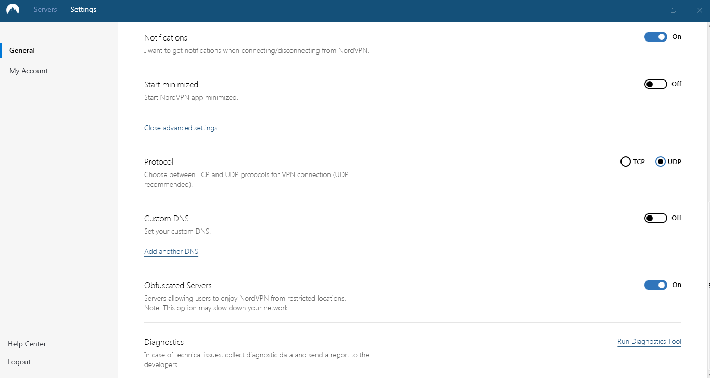Image resolution: width=710 pixels, height=378 pixels.
Task: Select the UDP protocol radio button
Action: tap(661, 161)
